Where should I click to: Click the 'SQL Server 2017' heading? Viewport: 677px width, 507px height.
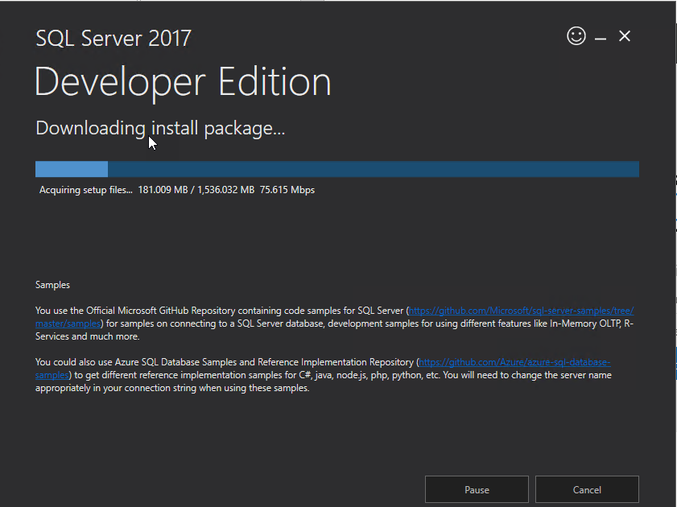click(x=114, y=39)
